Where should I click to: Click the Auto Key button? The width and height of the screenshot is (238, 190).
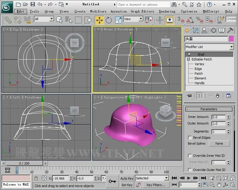pyautogui.click(x=127, y=178)
